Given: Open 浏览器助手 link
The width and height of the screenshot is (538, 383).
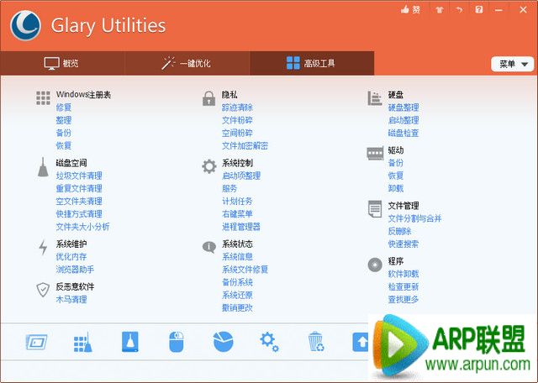Looking at the screenshot, I should click(75, 269).
